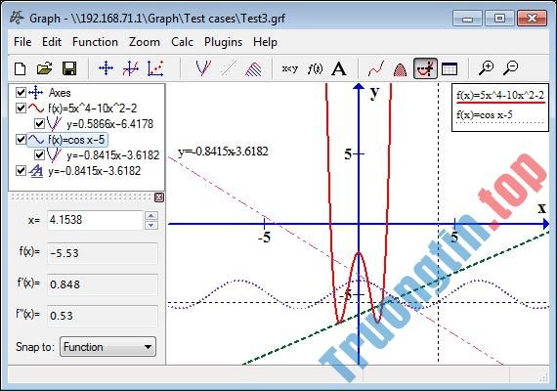Open the Help menu
This screenshot has width=557, height=391.
[x=265, y=42]
